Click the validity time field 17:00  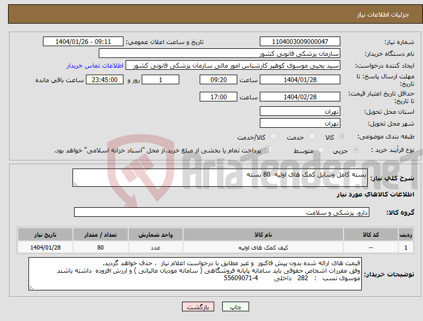point(218,97)
